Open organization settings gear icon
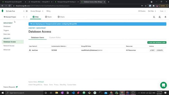The height and width of the screenshot is (95, 169). coord(27,11)
